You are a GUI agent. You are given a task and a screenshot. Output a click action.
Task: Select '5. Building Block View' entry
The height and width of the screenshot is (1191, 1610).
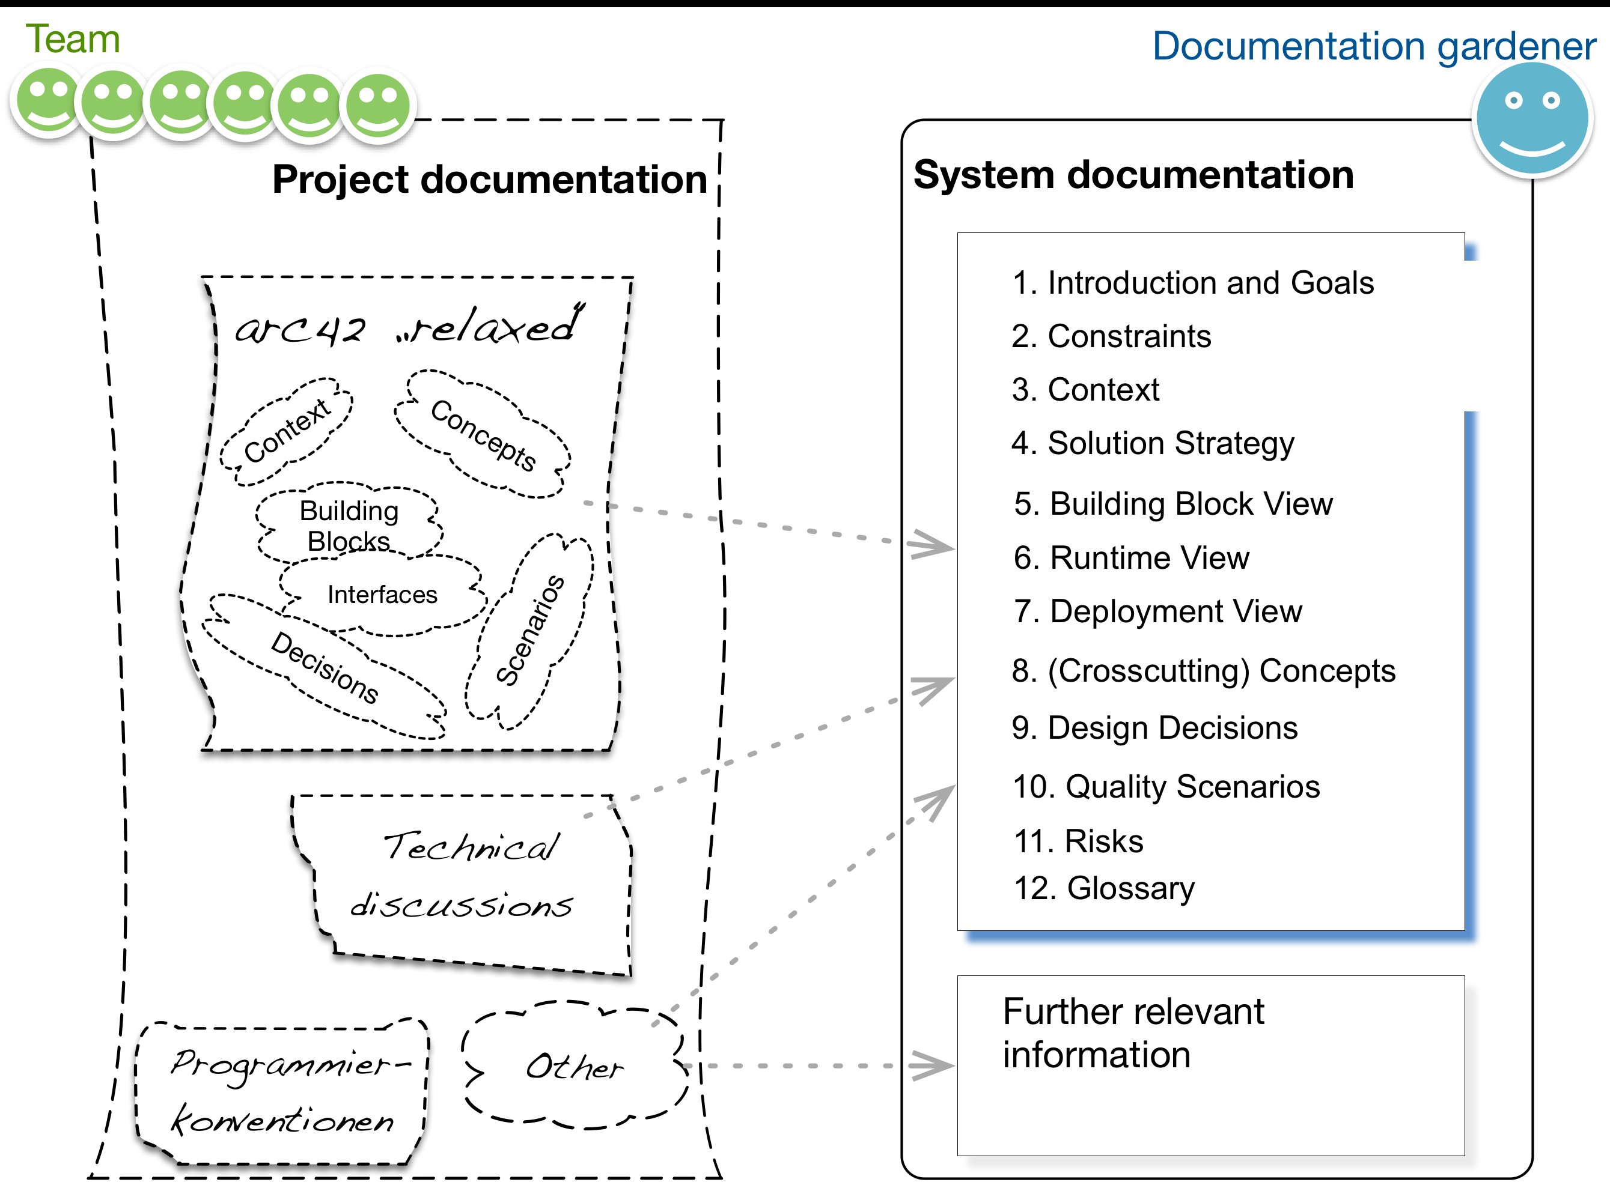pyautogui.click(x=1173, y=503)
